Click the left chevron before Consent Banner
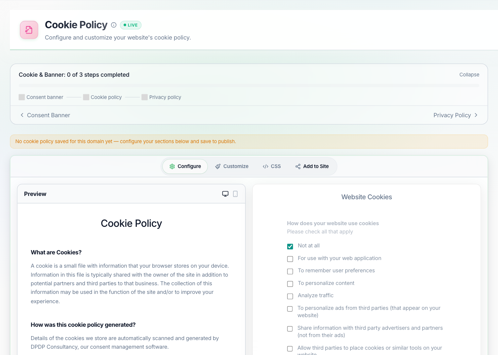This screenshot has height=355, width=498. 22,115
